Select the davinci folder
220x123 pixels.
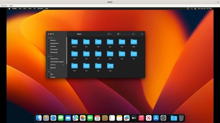click(75, 43)
